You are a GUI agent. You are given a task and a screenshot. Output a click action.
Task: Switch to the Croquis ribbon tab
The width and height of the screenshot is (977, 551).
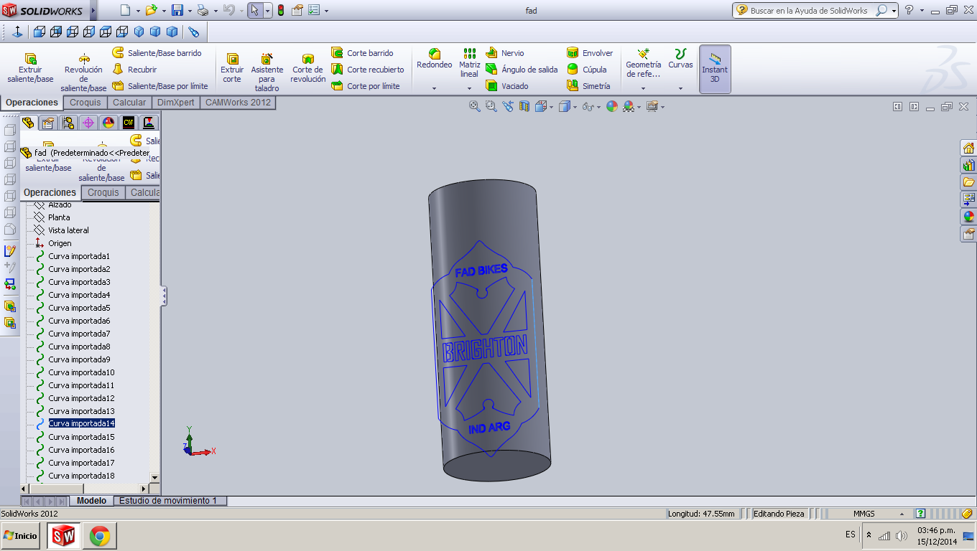coord(85,103)
